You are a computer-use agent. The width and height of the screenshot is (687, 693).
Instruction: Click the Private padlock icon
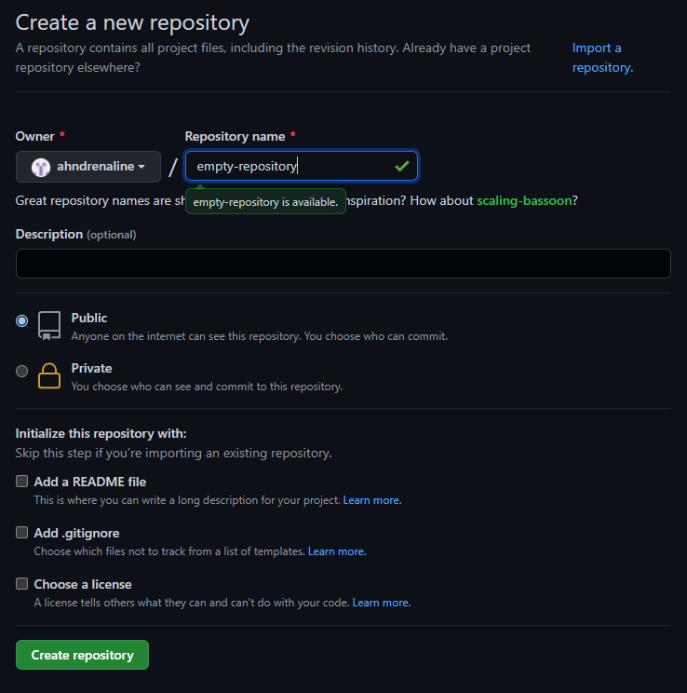[49, 375]
